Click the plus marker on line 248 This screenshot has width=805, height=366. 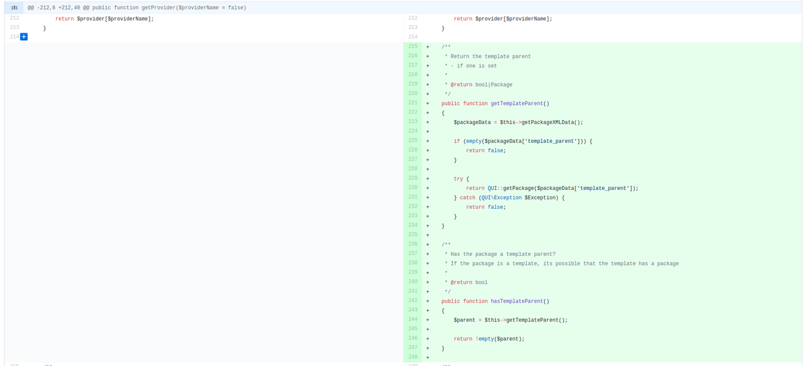[428, 358]
